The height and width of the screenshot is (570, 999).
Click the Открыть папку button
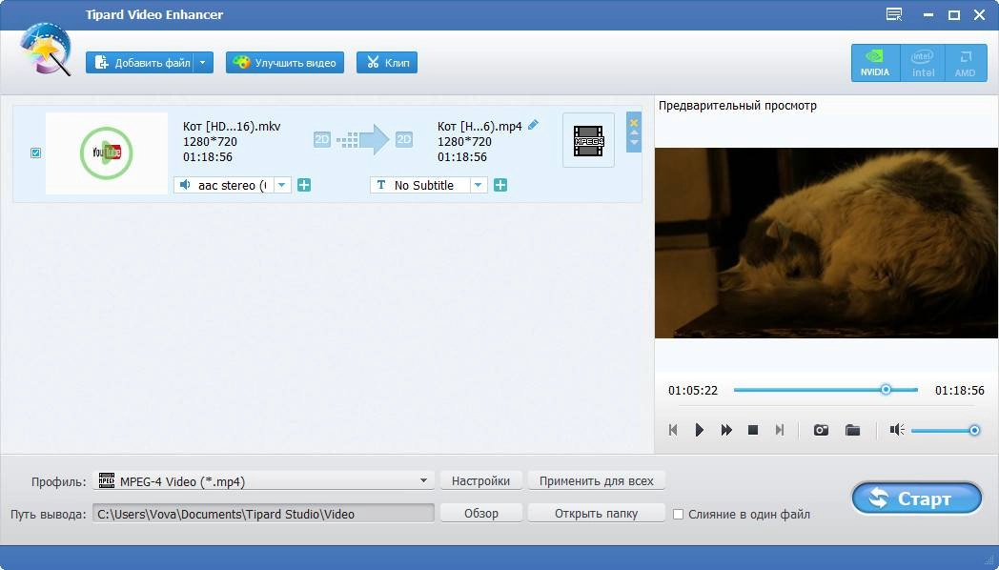pos(597,514)
